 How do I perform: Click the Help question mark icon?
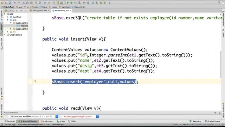(x=109, y=3)
